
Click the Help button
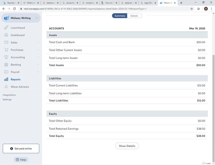(21, 160)
